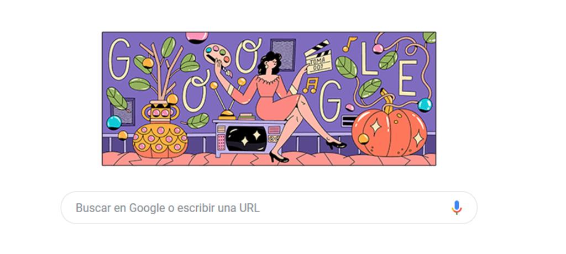Click the large letter G at doodle's left
Image resolution: width=566 pixels, height=254 pixels.
coord(120,59)
